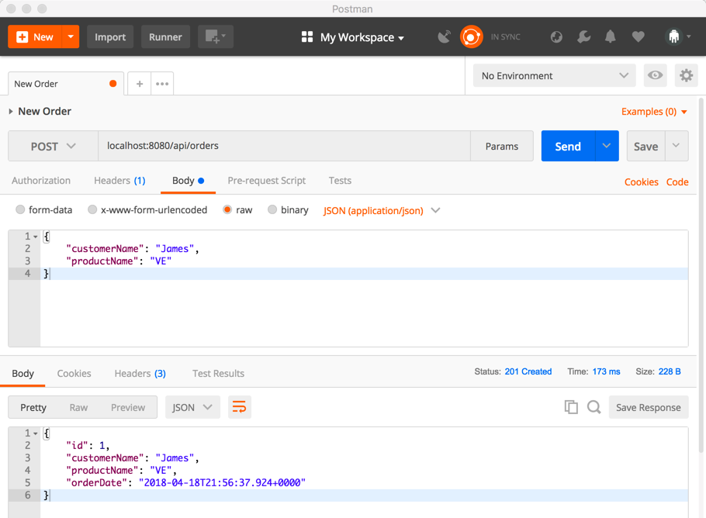Open the Save button dropdown arrow
Image resolution: width=706 pixels, height=518 pixels.
(x=677, y=146)
